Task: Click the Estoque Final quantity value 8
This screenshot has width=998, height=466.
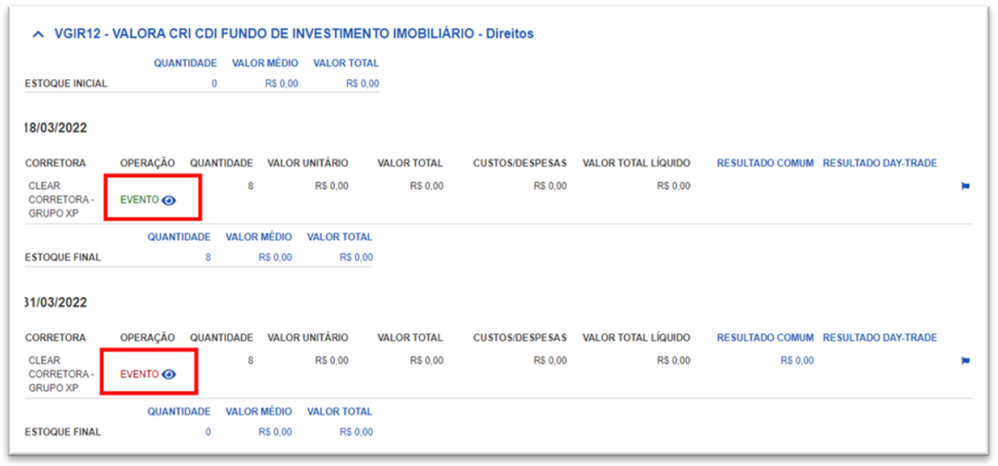Action: (208, 258)
